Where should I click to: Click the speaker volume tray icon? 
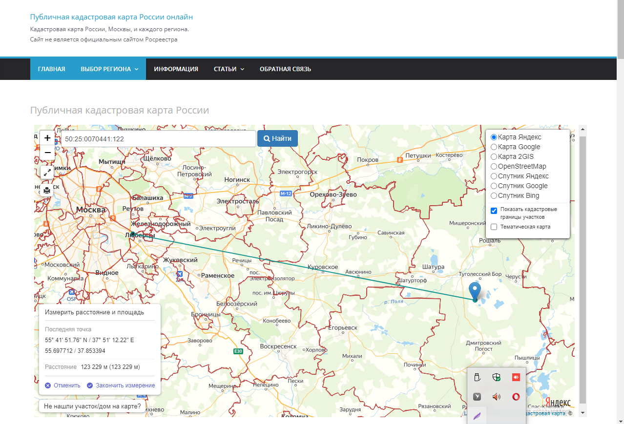pos(497,397)
